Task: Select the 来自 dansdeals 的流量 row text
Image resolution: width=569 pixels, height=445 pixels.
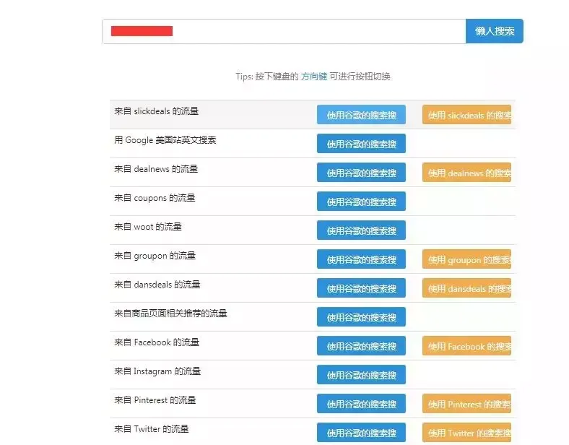Action: click(157, 285)
